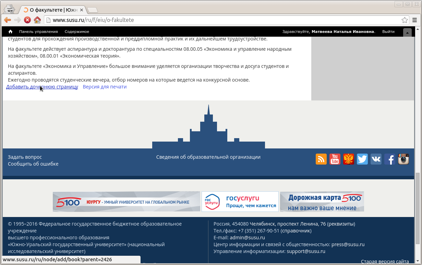The width and height of the screenshot is (422, 265).
Task: Stop page loading with the red X button
Action: 27,20
